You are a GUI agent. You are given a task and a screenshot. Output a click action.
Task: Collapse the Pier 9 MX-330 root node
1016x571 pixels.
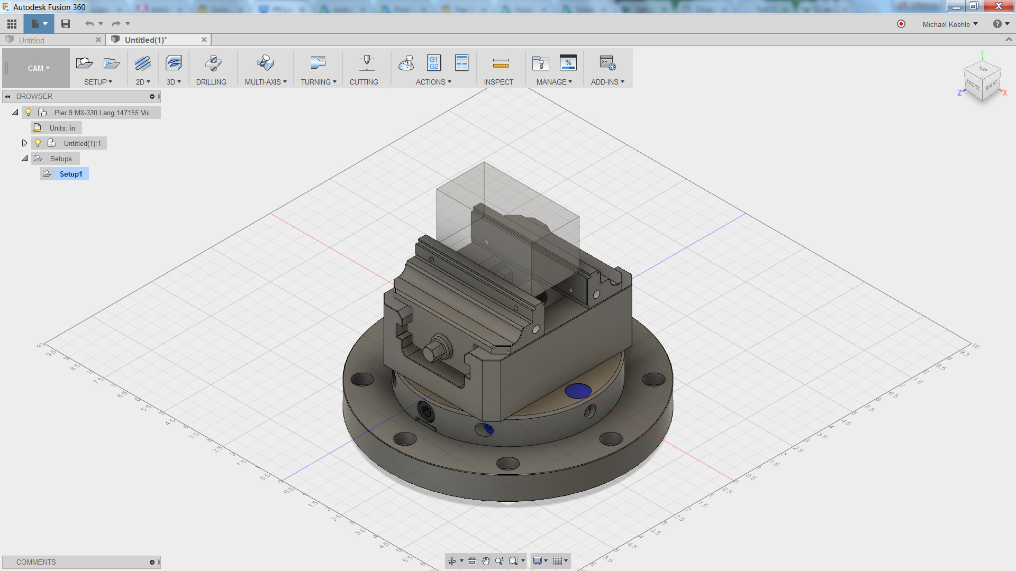point(15,113)
